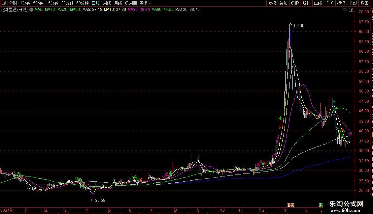Click the 北斗星通(日线) chart title

pyautogui.click(x=14, y=10)
